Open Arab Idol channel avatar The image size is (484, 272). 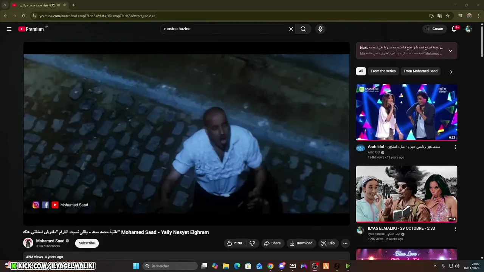coord(360,148)
